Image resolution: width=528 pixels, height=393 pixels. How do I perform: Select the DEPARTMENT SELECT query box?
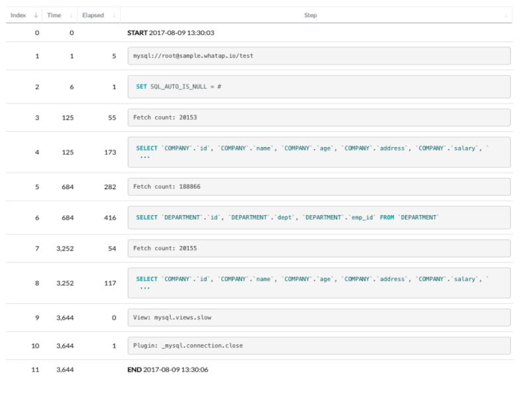[319, 218]
